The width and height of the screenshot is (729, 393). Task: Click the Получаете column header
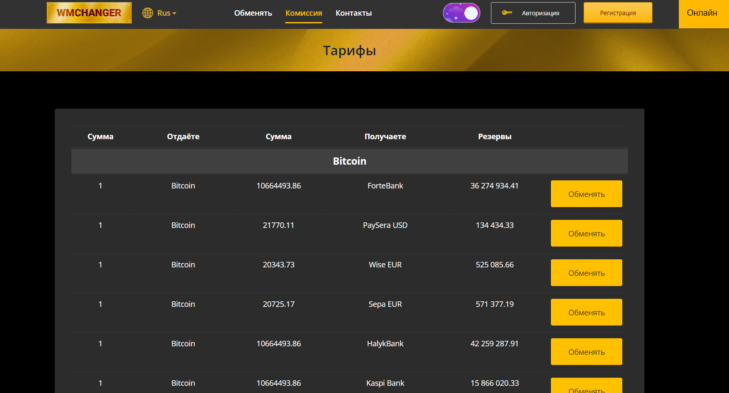point(385,137)
